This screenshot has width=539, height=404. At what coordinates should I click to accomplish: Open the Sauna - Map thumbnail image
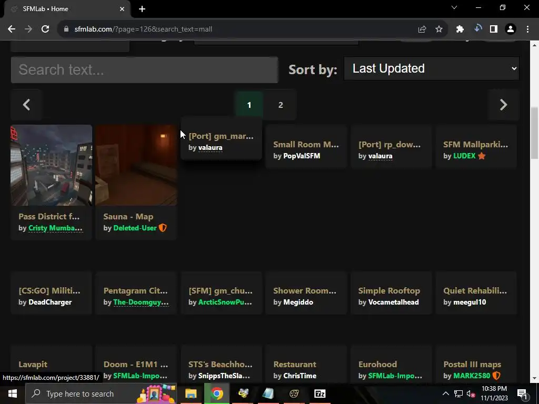[136, 165]
